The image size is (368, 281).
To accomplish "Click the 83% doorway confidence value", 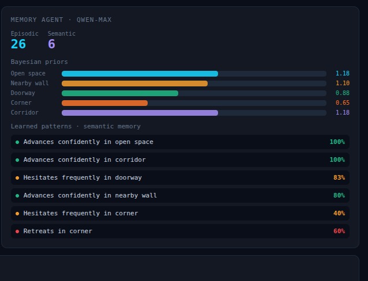I will coord(339,178).
